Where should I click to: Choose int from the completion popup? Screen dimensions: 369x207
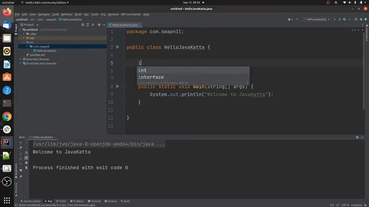click(193, 70)
